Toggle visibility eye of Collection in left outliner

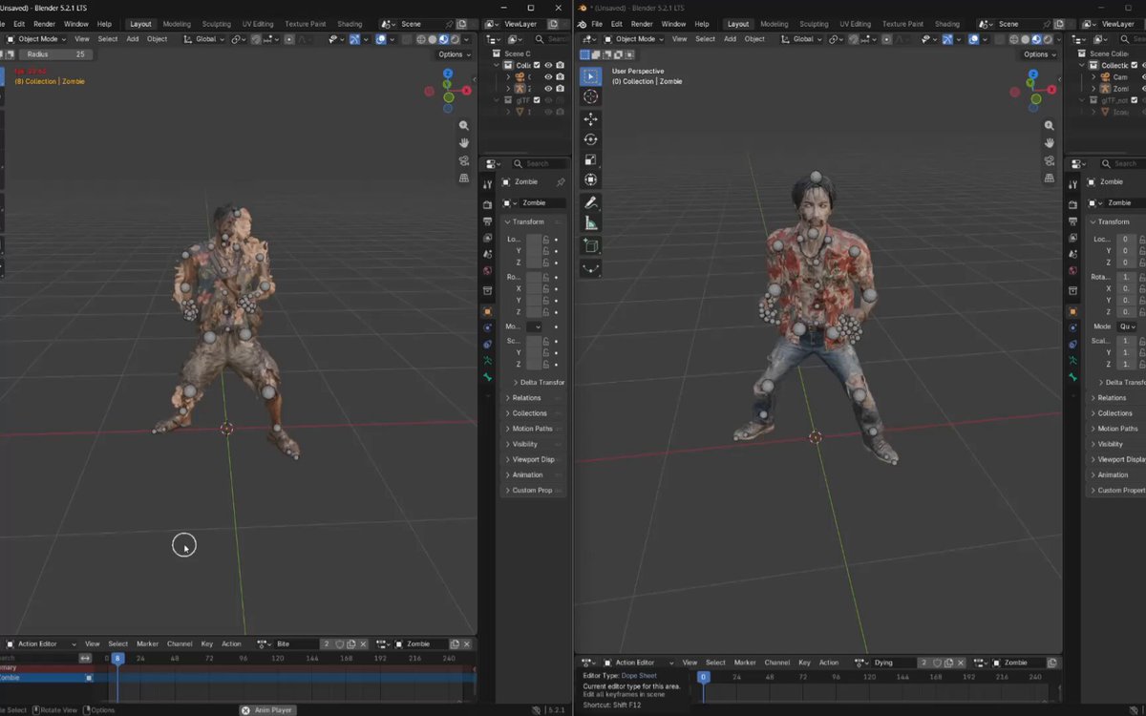[x=548, y=65]
